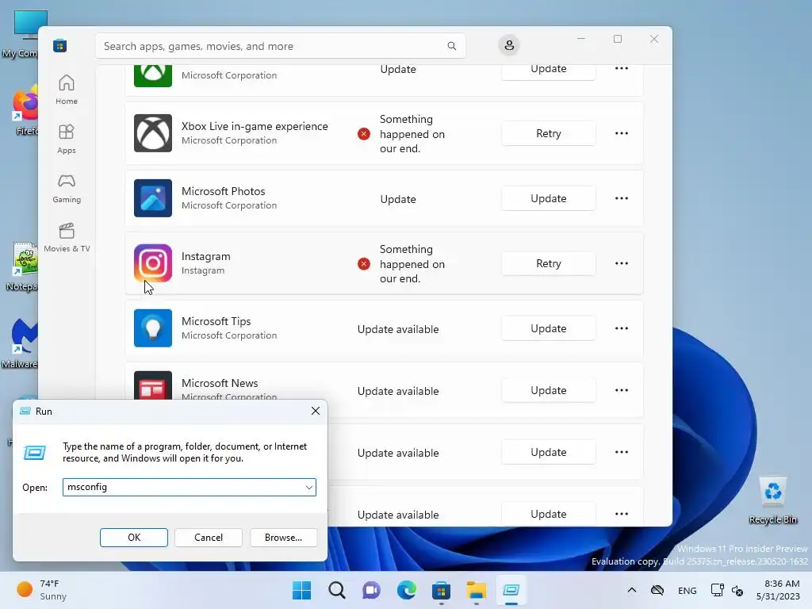812x609 pixels.
Task: Click the Microsoft News app icon
Action: point(153,386)
